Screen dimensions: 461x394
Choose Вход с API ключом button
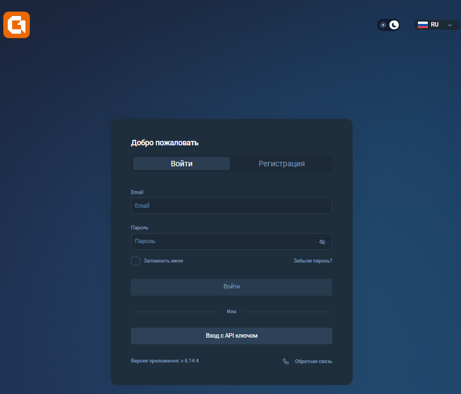coord(231,335)
